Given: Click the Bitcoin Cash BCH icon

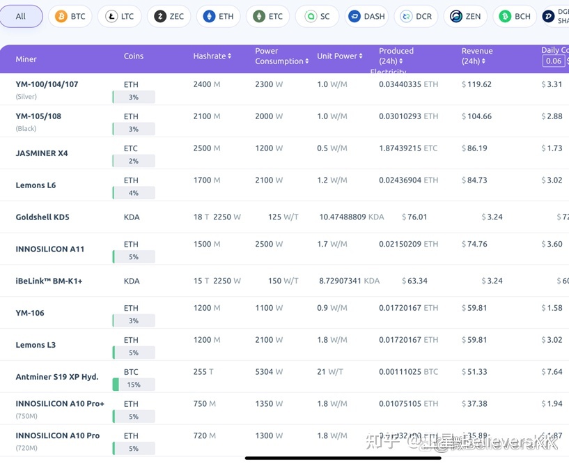Looking at the screenshot, I should [505, 16].
